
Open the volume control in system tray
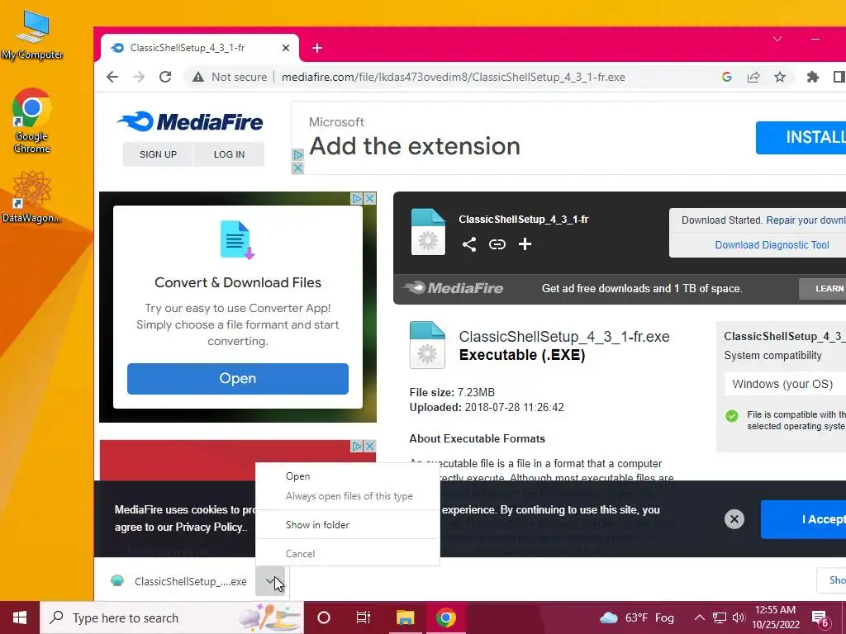tap(738, 617)
